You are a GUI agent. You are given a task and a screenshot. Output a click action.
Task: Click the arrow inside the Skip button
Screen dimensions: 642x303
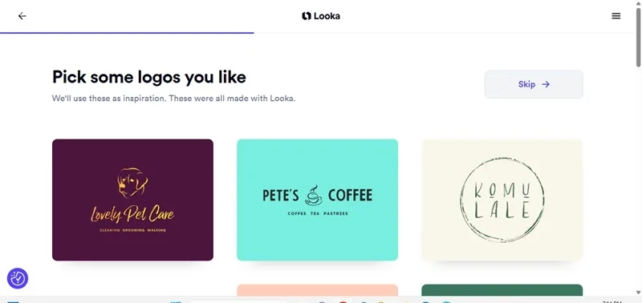[x=546, y=84]
